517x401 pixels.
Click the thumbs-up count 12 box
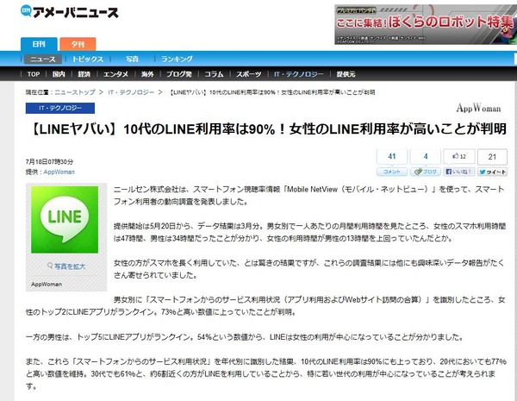(x=459, y=156)
